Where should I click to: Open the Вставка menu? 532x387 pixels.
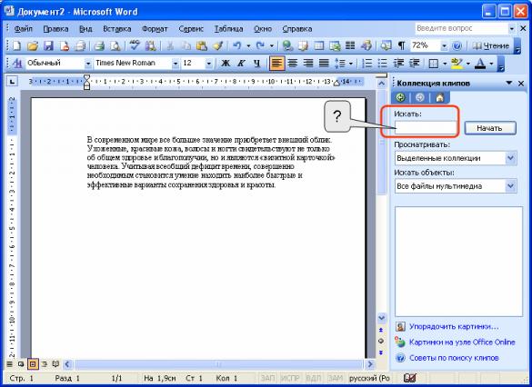pyautogui.click(x=117, y=29)
